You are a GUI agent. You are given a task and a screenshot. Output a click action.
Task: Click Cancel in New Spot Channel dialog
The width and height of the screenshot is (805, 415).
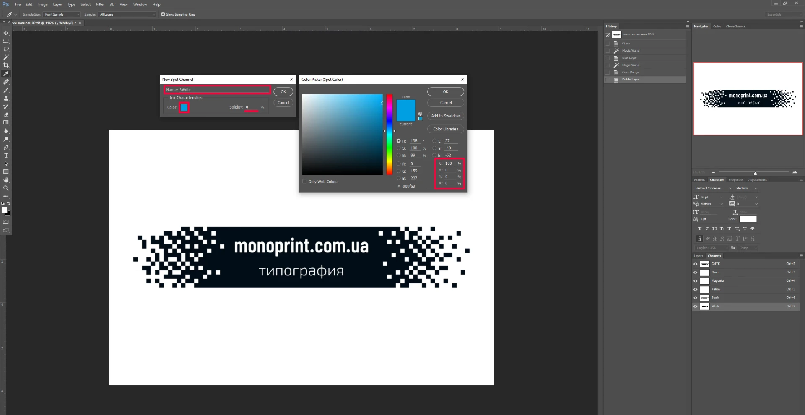tap(283, 103)
